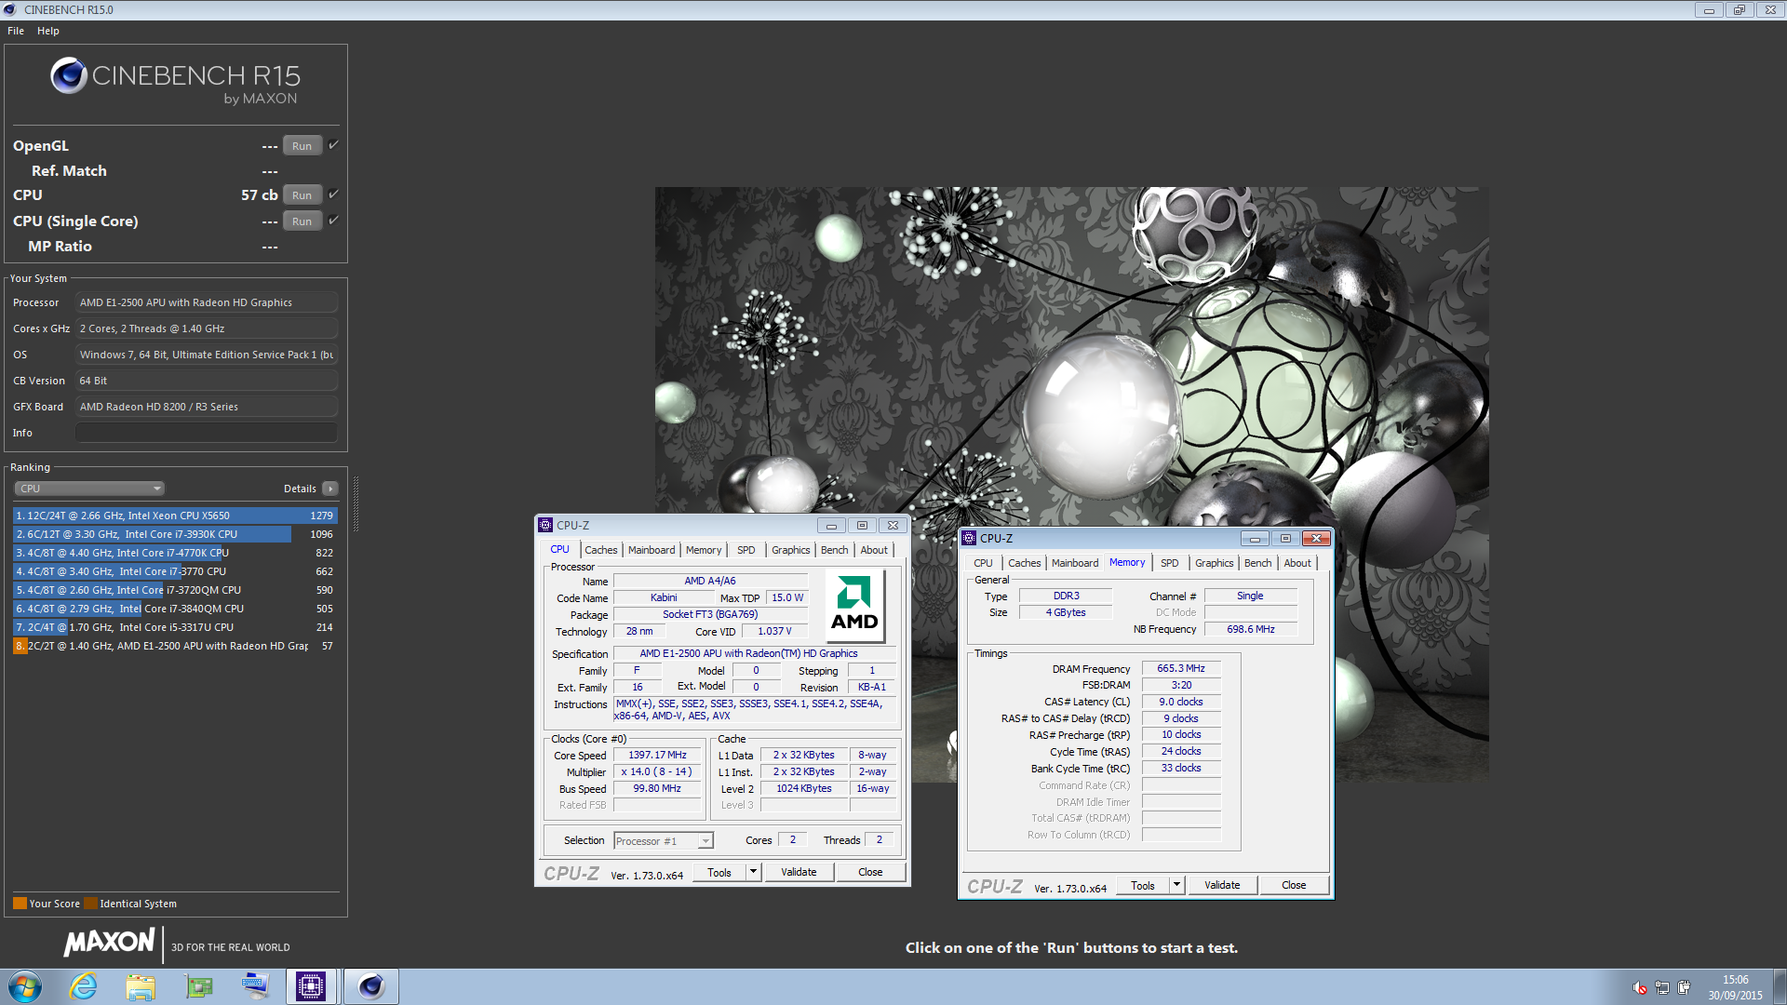Run the CPU benchmark test
This screenshot has width=1787, height=1005.
[x=302, y=195]
